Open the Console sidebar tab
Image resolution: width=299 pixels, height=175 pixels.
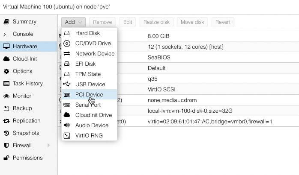point(23,34)
